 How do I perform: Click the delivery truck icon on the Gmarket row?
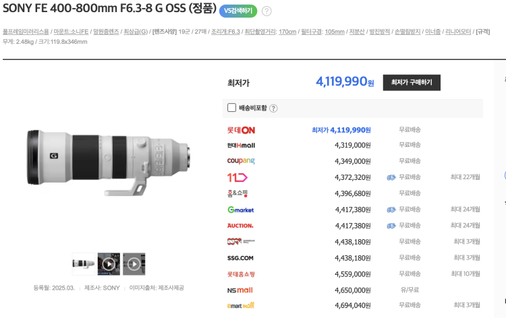tap(391, 210)
